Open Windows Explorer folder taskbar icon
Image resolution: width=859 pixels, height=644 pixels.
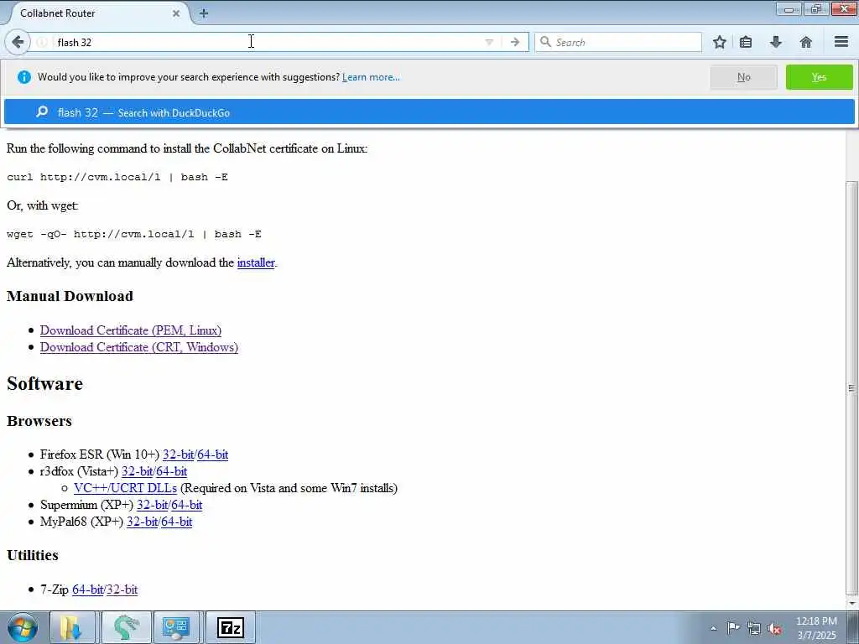coord(72,627)
